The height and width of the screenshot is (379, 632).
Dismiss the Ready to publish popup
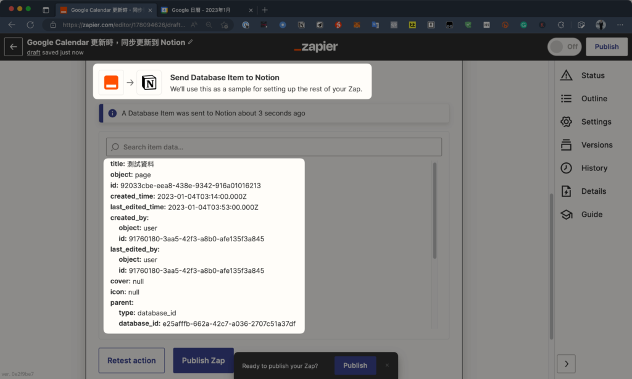pos(387,365)
